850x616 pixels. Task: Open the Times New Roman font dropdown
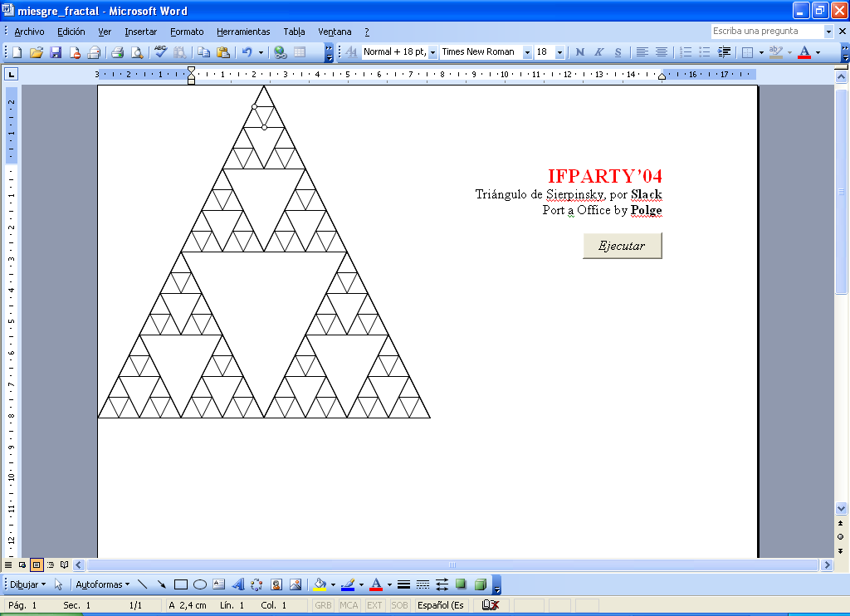[x=527, y=52]
